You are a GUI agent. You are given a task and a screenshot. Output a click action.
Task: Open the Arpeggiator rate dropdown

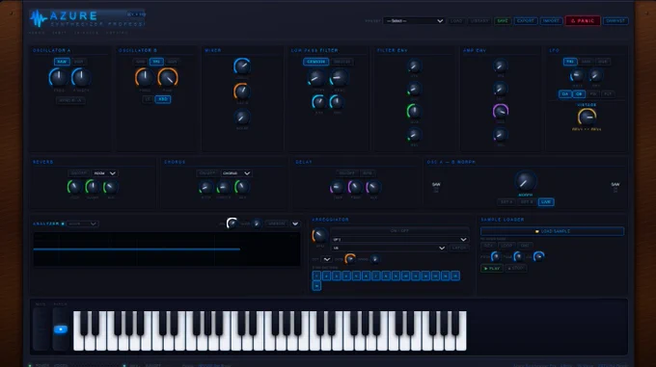point(389,248)
